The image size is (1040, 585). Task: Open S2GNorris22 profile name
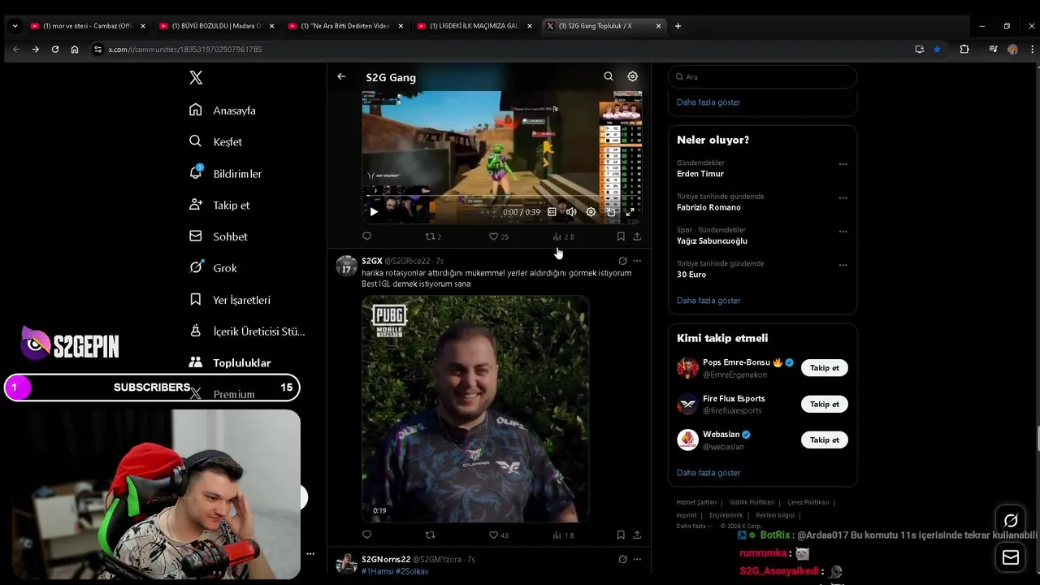386,559
